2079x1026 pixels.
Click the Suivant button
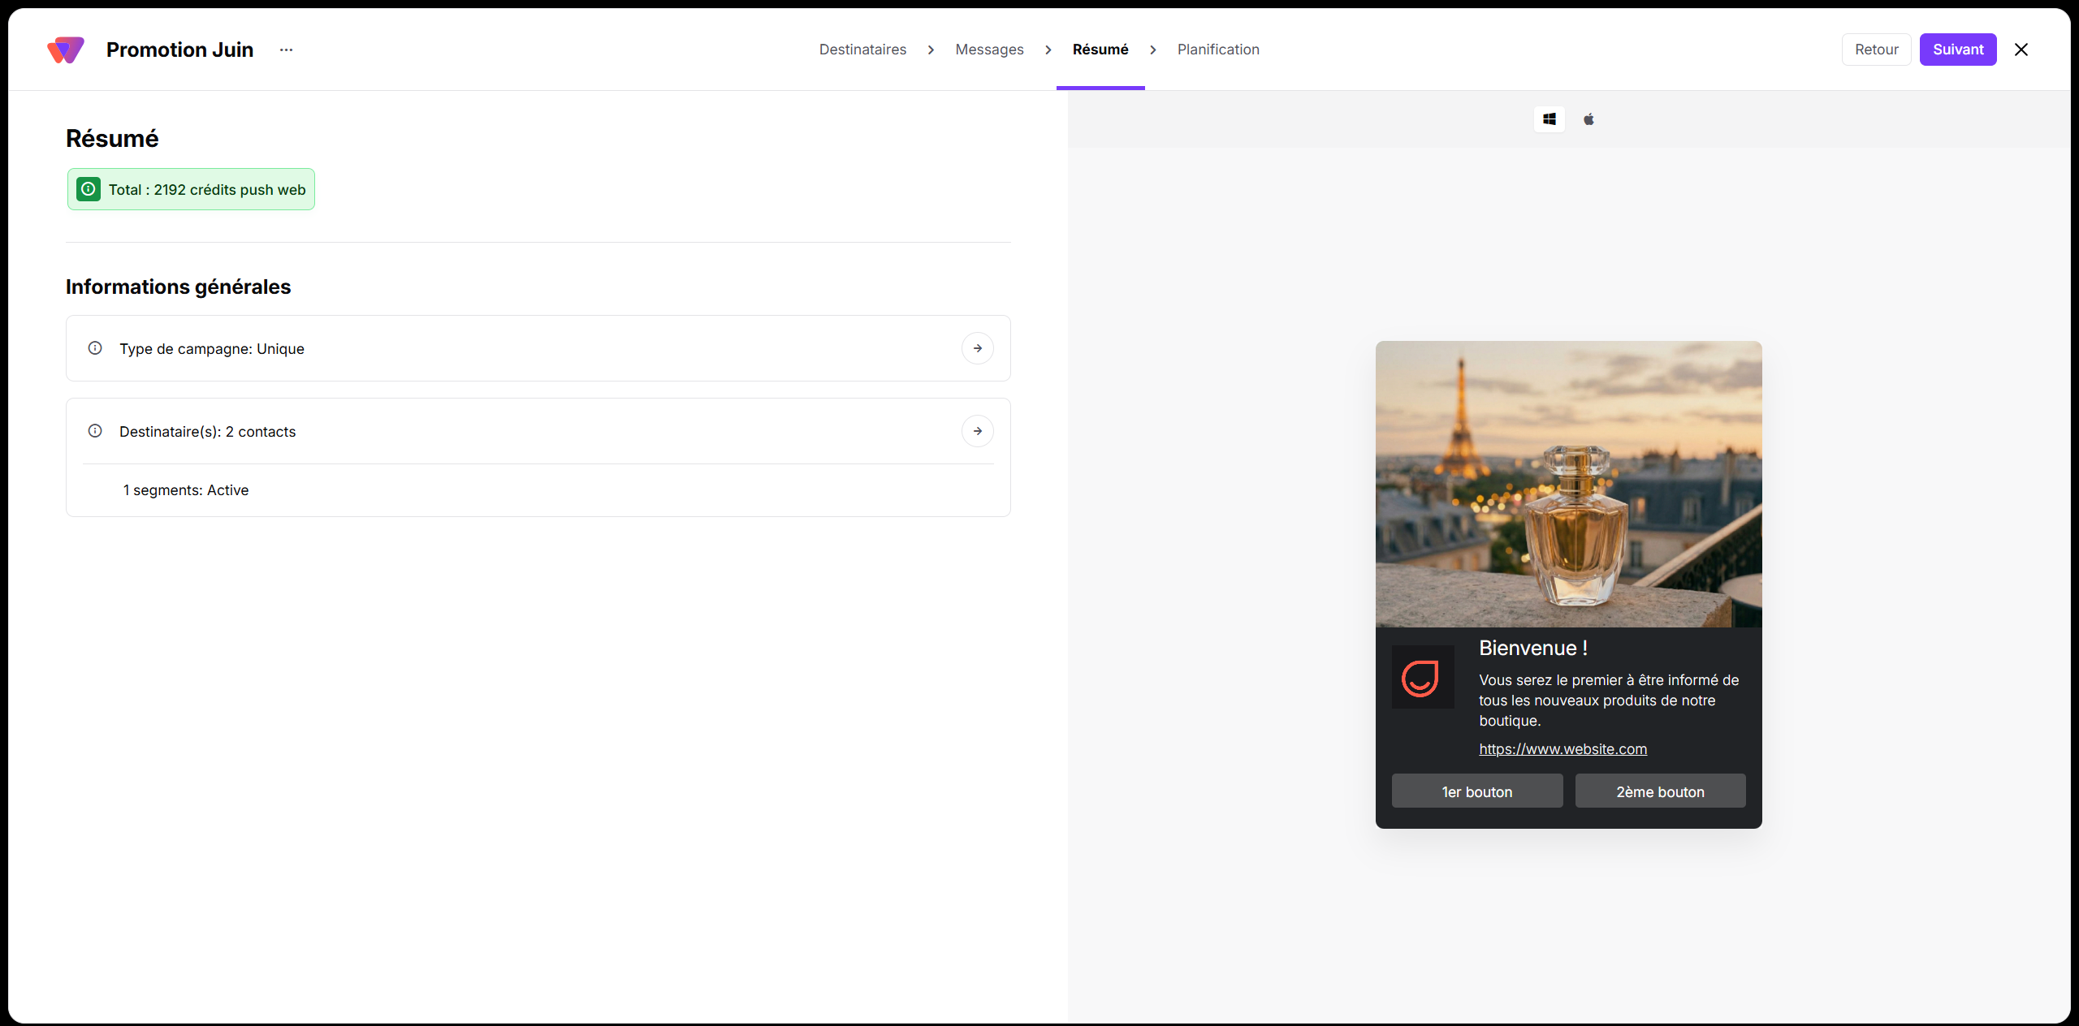point(1958,50)
